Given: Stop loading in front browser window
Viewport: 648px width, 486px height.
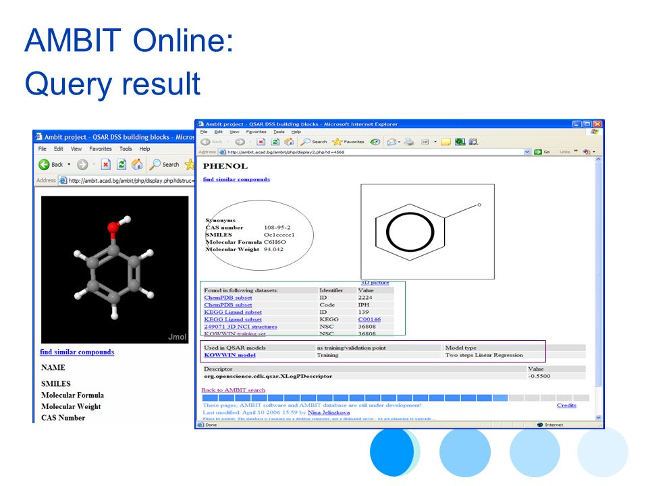Looking at the screenshot, I should tap(261, 142).
